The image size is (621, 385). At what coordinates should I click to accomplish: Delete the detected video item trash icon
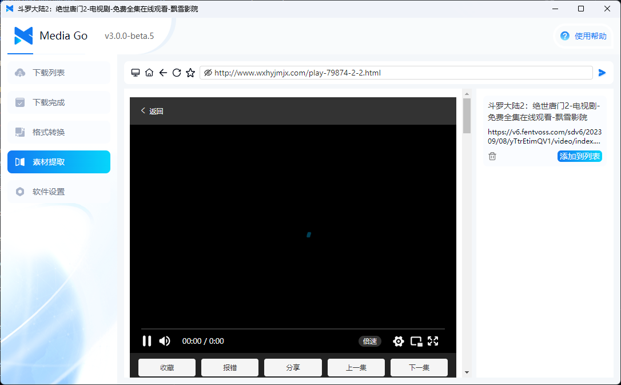492,156
